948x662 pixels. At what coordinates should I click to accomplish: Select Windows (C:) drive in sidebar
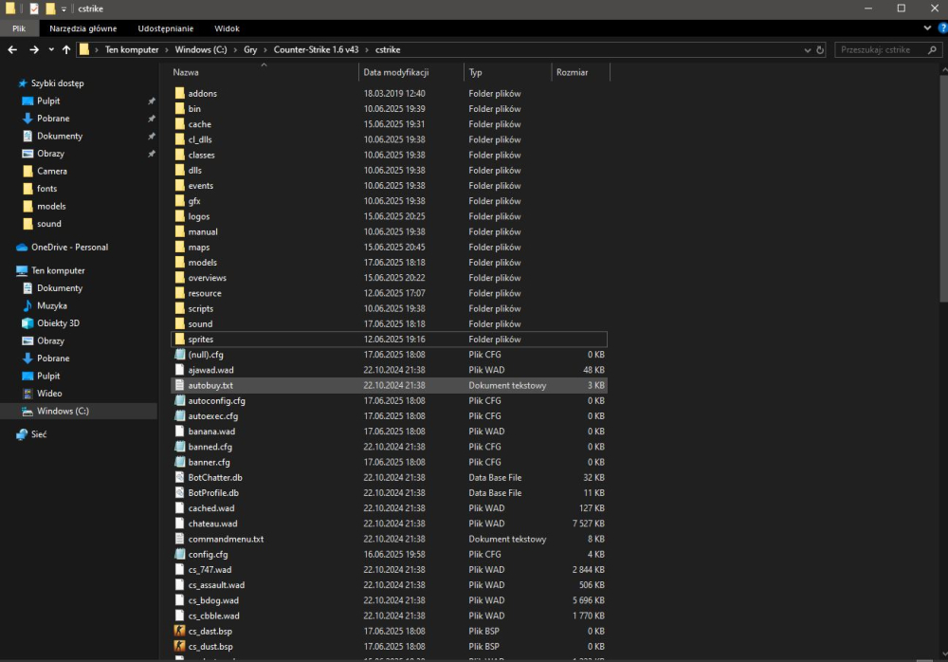(x=63, y=411)
